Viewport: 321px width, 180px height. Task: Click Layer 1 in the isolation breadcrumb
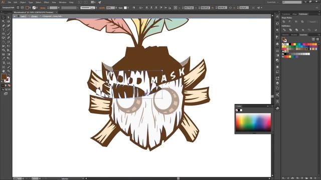23,16
